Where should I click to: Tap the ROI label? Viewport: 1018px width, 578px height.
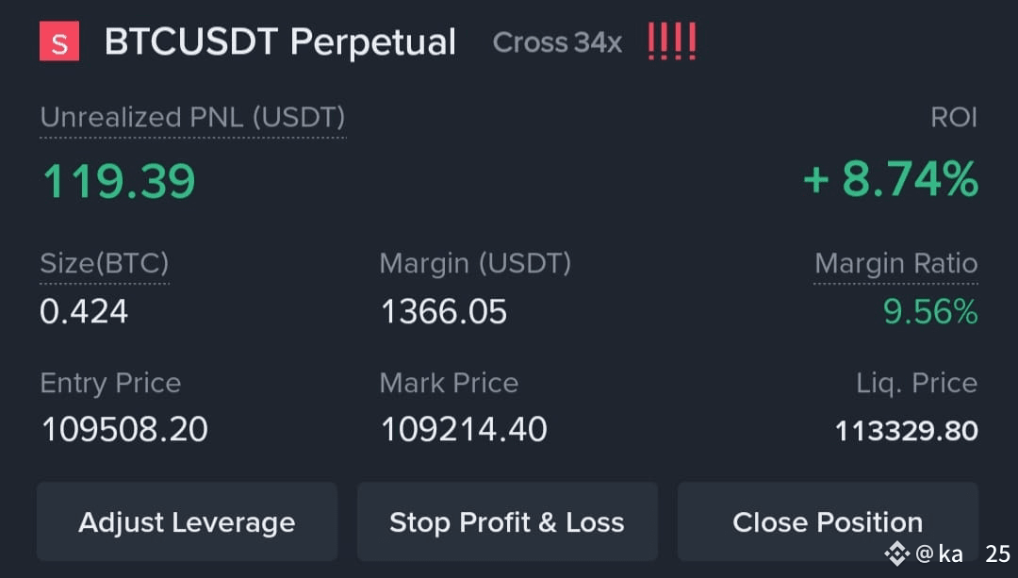[954, 118]
